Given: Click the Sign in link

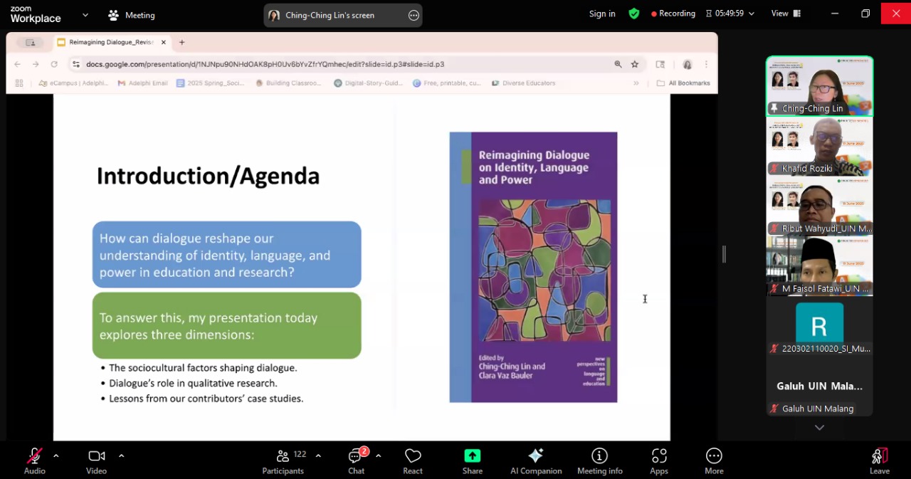Looking at the screenshot, I should tap(602, 14).
